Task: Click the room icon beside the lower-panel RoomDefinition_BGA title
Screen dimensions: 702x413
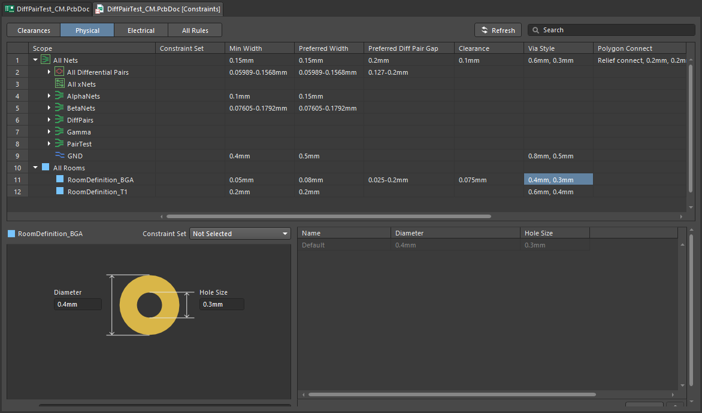Action: click(11, 234)
